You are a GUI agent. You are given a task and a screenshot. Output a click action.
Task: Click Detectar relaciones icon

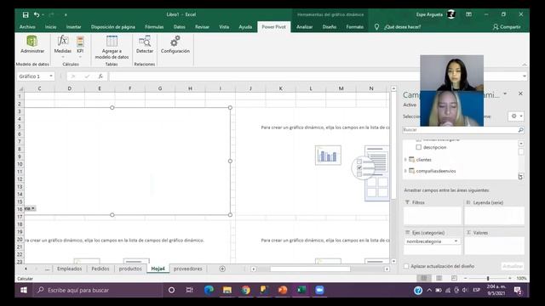(144, 44)
